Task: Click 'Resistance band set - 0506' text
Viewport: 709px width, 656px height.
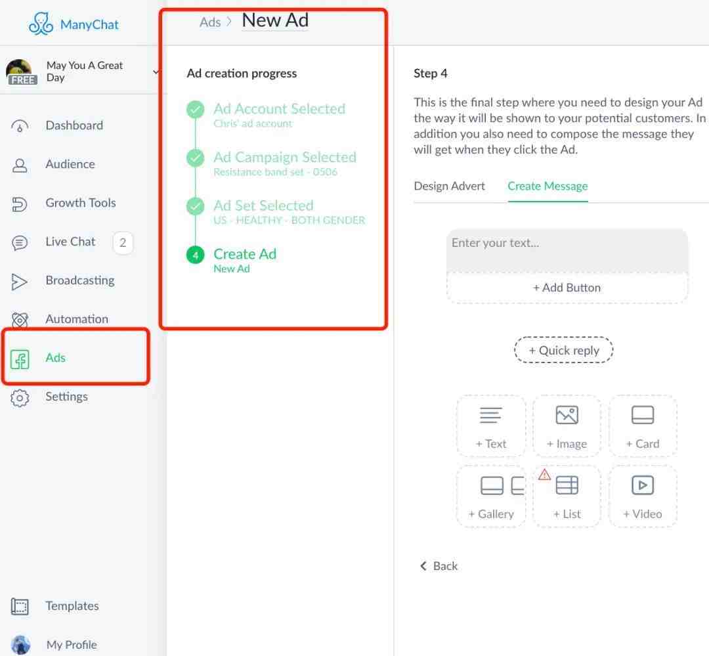Action: (275, 172)
